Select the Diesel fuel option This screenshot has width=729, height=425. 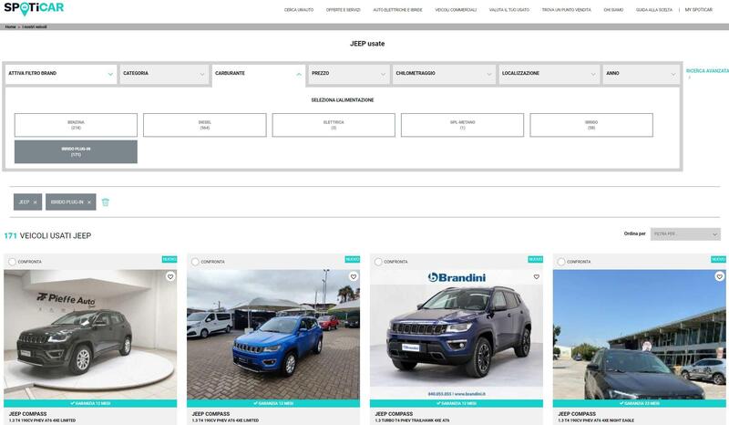tap(205, 125)
